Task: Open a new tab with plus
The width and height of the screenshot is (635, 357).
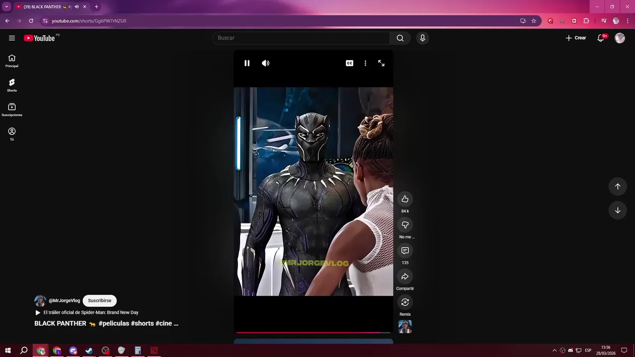Action: (96, 7)
